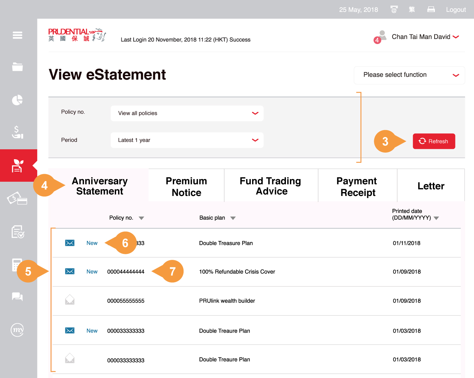Open the 'Please select function' dropdown
The image size is (474, 378).
pos(409,75)
